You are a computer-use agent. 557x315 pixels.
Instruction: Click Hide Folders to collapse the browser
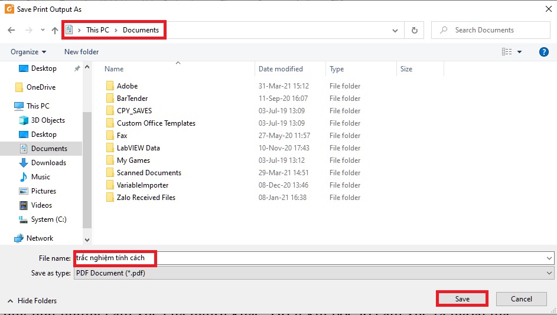32,301
